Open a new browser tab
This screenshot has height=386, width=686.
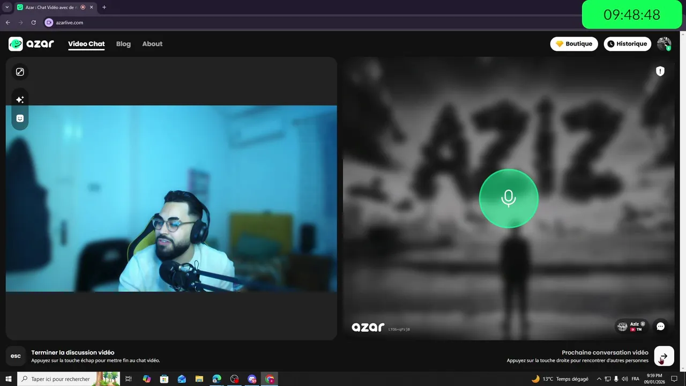pyautogui.click(x=104, y=8)
